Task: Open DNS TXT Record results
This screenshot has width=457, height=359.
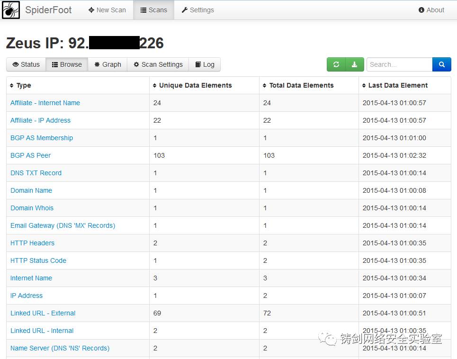Action: (36, 173)
